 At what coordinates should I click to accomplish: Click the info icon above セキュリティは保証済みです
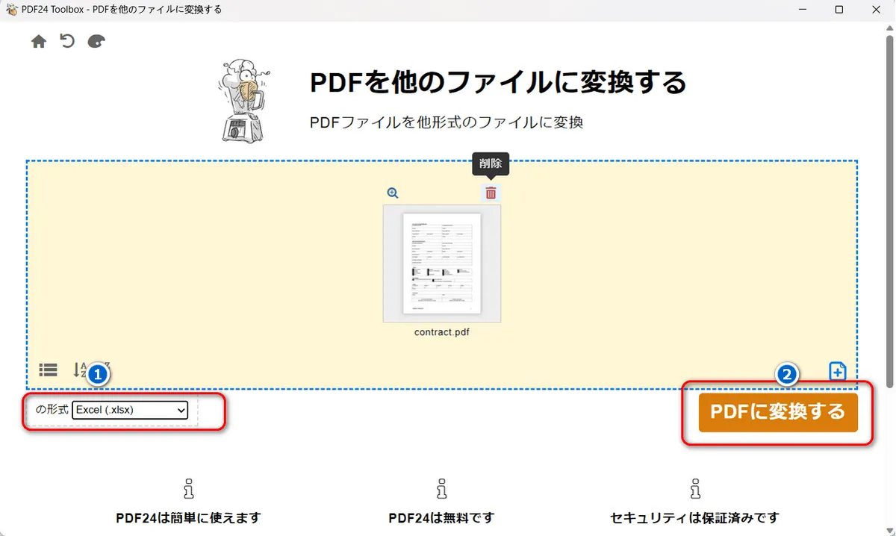pyautogui.click(x=695, y=490)
